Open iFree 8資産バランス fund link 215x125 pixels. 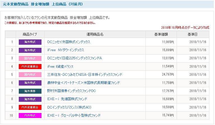pyautogui.click(x=60, y=67)
